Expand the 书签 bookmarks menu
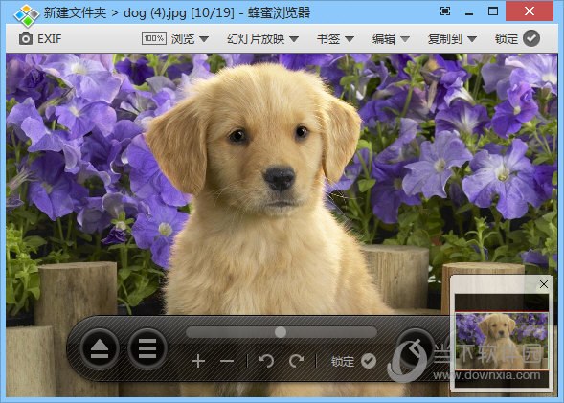The height and width of the screenshot is (403, 564). coord(335,38)
